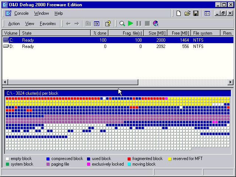This screenshot has height=177, width=236.
Task: Click the New console document icon
Action: click(x=178, y=13)
